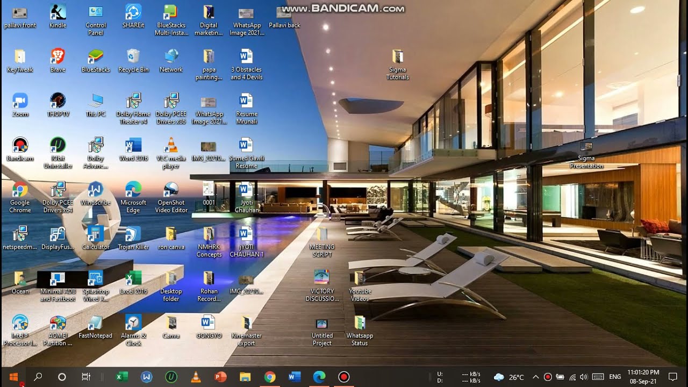Screen dimensions: 688x387
Task: Open the MEETING SCRIPT folder
Action: point(322,242)
